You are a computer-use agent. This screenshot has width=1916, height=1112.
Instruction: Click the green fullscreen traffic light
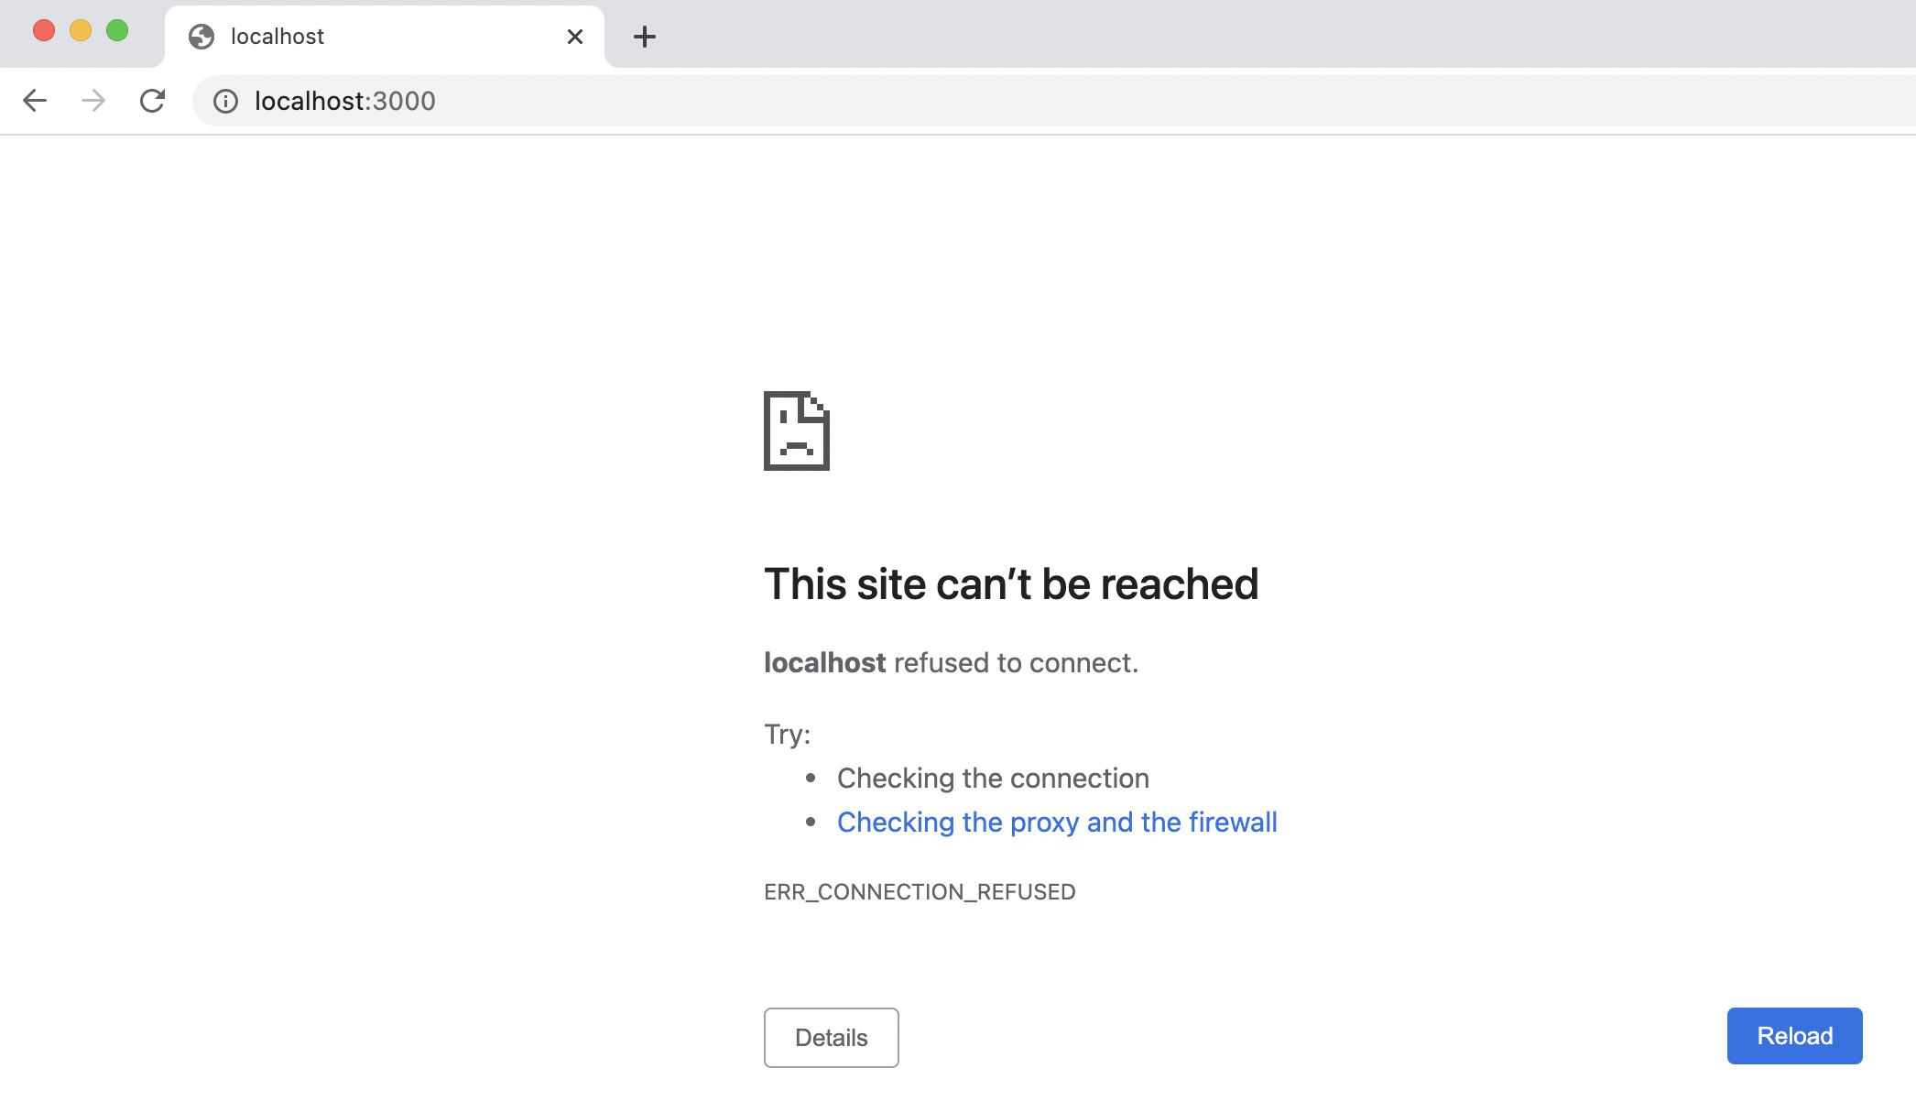(117, 30)
